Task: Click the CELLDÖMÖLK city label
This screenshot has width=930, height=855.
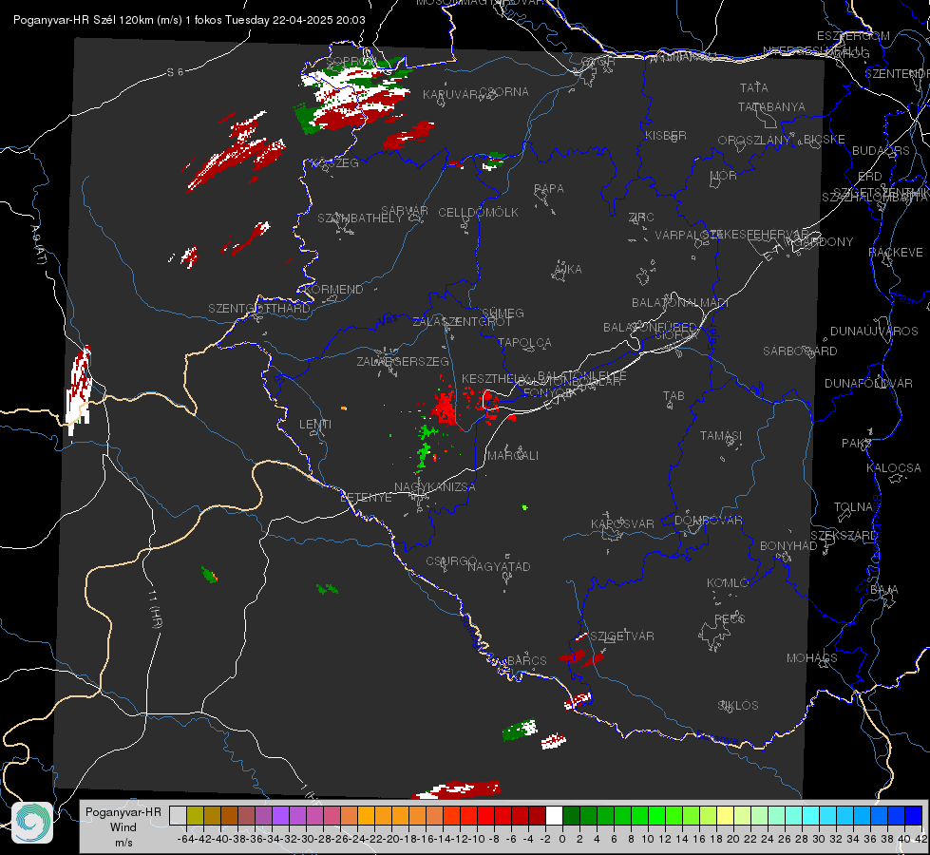Action: pos(479,213)
